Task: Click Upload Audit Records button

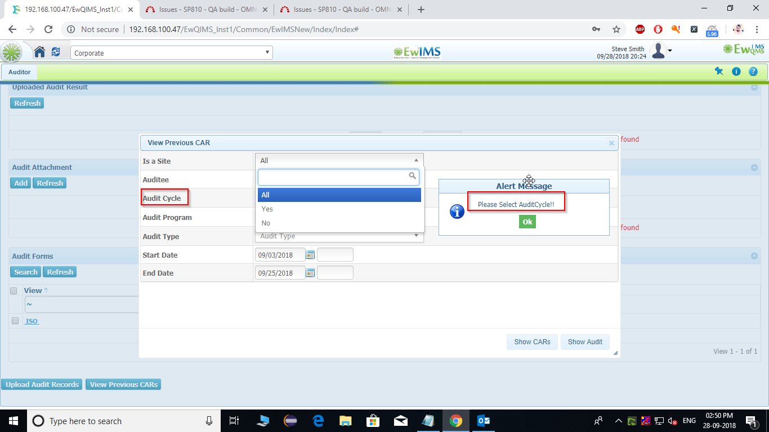Action: pyautogui.click(x=42, y=384)
